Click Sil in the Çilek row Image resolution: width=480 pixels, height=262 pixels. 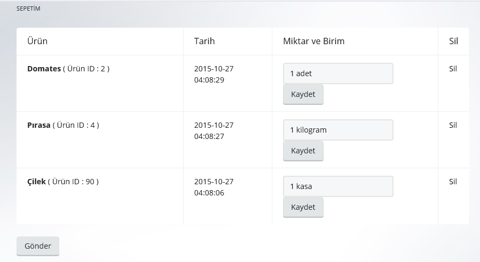click(x=453, y=182)
